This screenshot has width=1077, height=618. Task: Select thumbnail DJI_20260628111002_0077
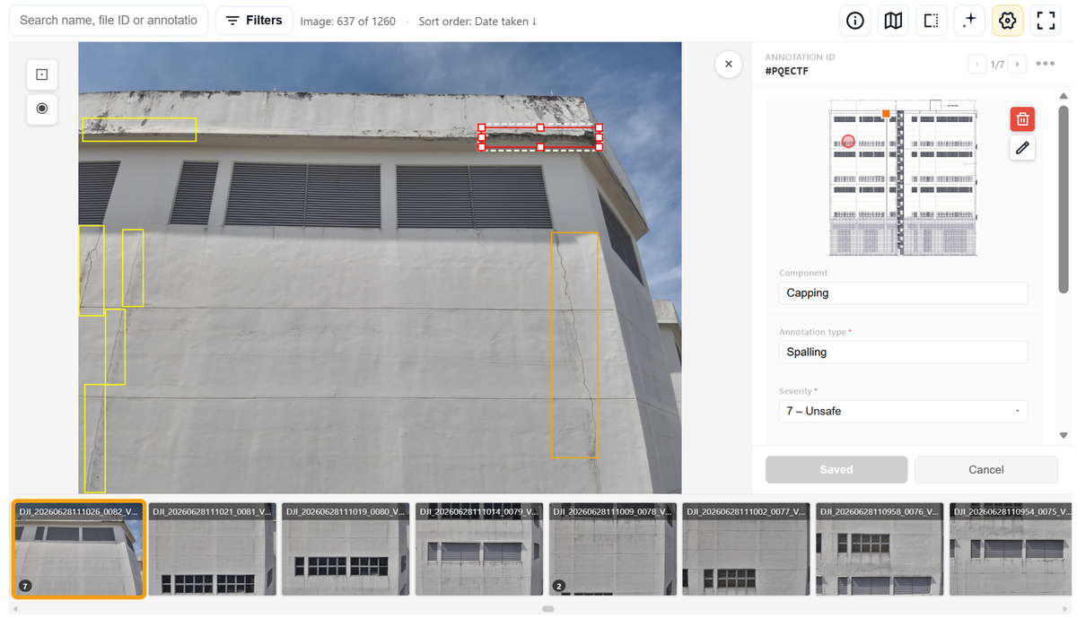(x=746, y=549)
